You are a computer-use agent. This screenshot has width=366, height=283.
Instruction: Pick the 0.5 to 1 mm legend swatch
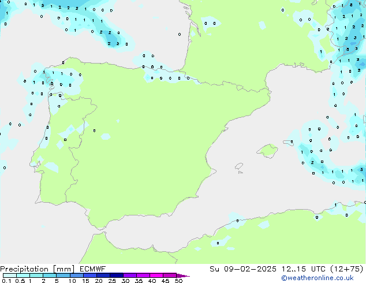point(23,275)
